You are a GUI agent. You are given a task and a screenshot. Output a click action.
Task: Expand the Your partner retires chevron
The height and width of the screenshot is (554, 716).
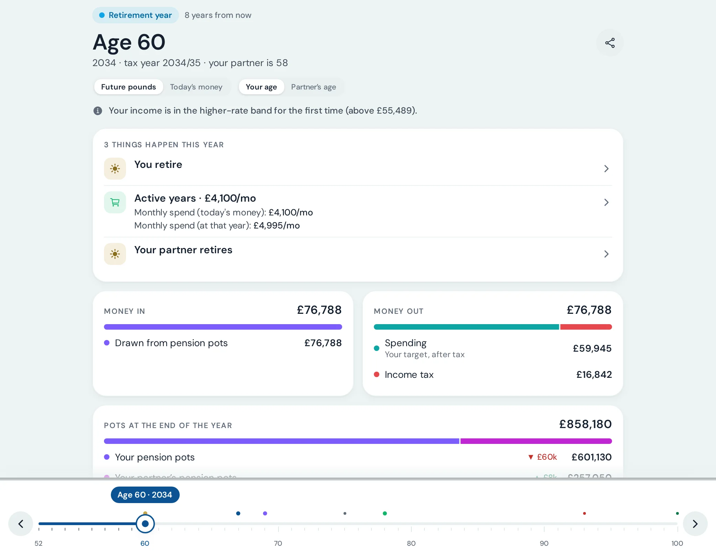point(606,254)
